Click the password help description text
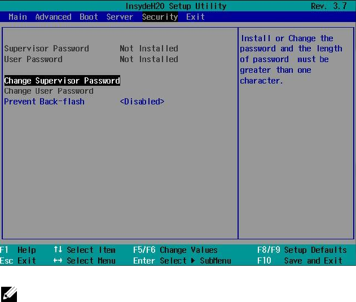 point(291,59)
